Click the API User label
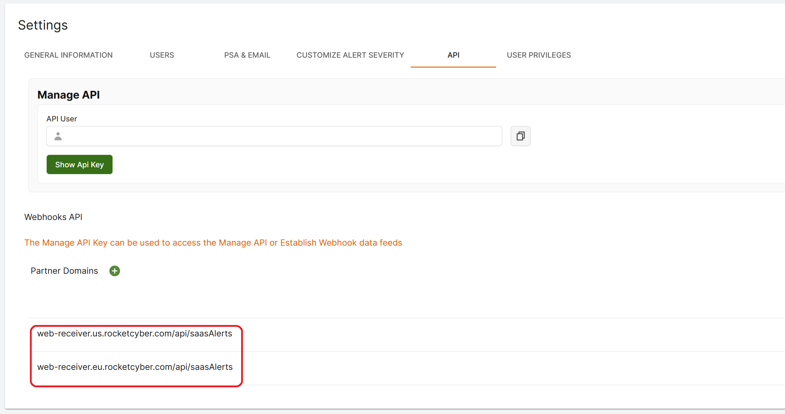Screen dimensions: 785x414 [x=62, y=119]
